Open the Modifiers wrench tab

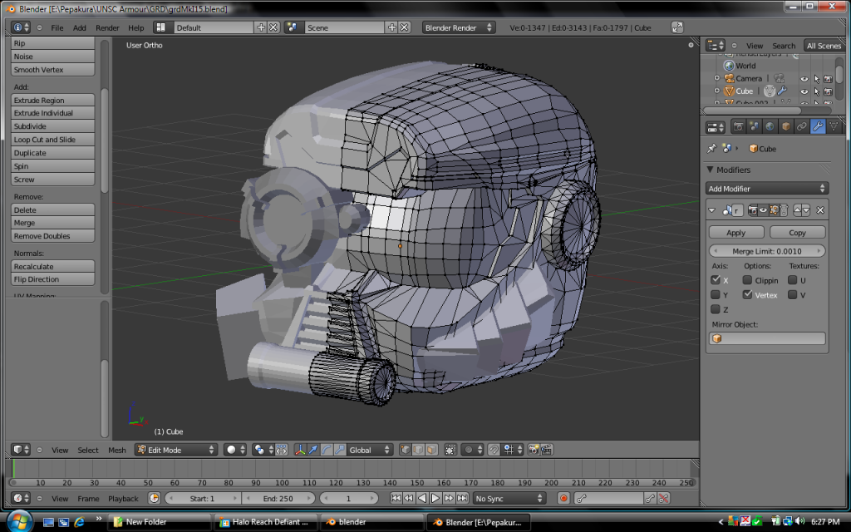point(818,127)
